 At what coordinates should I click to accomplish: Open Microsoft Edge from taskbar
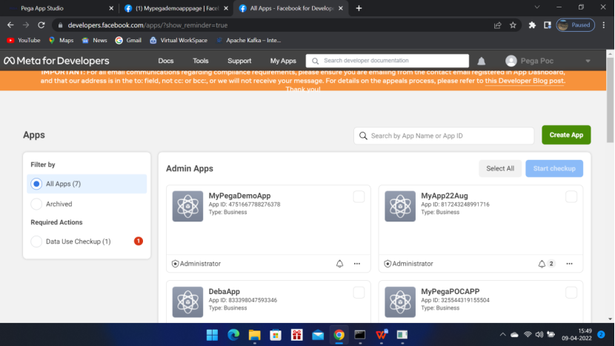[x=233, y=335]
